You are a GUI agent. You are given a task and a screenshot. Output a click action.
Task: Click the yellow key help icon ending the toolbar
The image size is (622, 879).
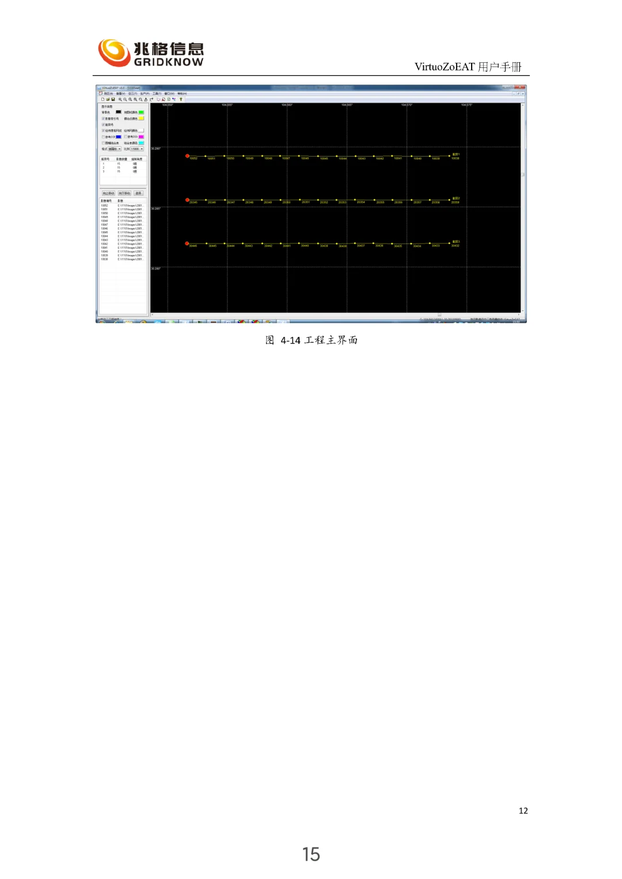(x=181, y=100)
